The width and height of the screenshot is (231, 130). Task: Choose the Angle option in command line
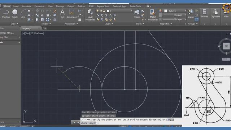click(x=171, y=120)
